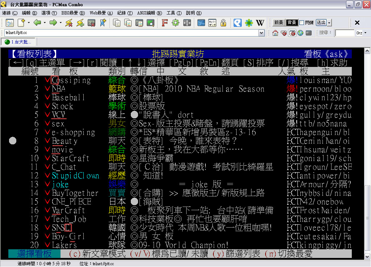371x267 pixels.
Task: Open settings with the green gear icon
Action: pyautogui.click(x=176, y=23)
